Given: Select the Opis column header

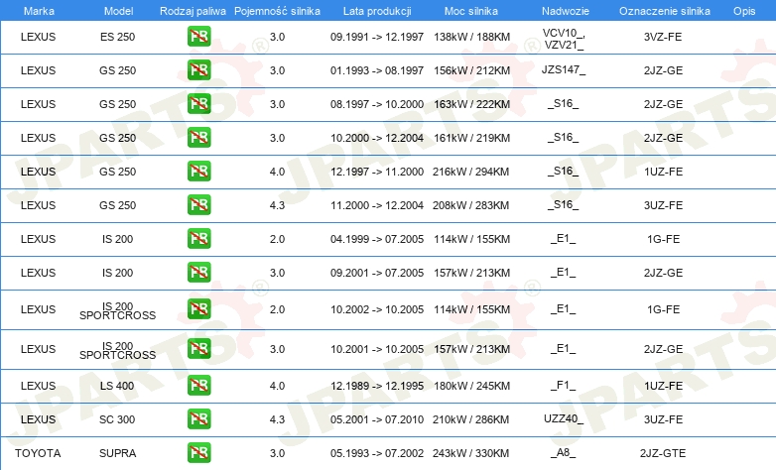Looking at the screenshot, I should tap(744, 11).
